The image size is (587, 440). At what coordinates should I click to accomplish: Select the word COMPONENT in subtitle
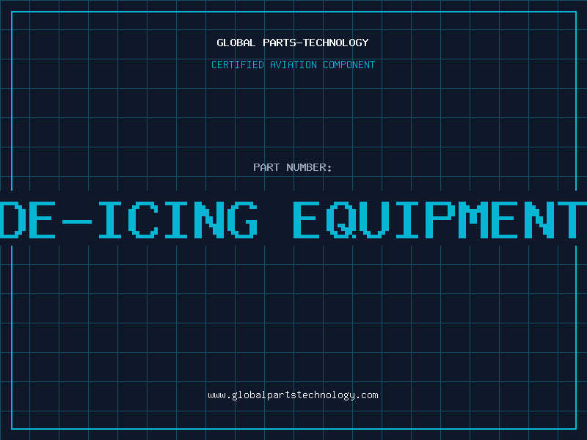[349, 65]
